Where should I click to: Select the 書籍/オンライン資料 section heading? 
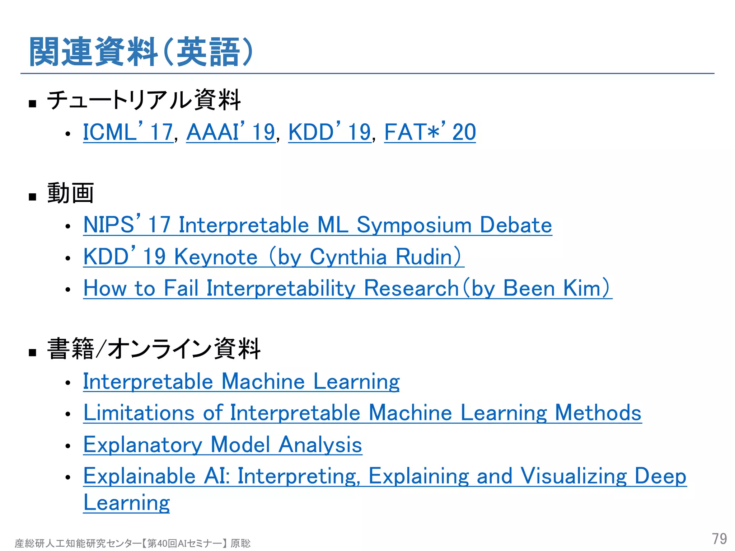154,349
